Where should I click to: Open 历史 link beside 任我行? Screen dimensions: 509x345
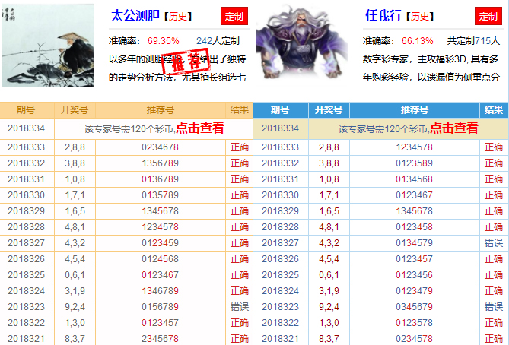421,15
